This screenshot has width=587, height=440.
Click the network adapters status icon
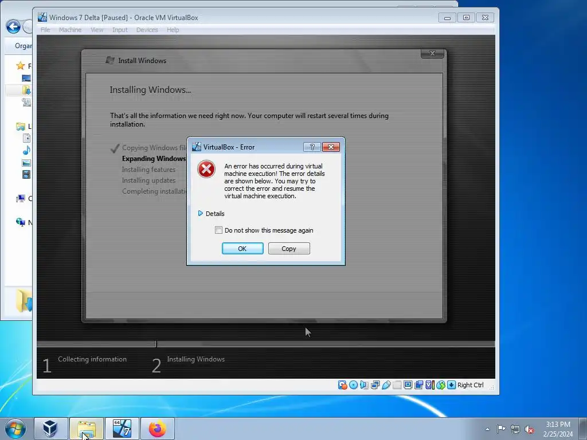pyautogui.click(x=375, y=385)
